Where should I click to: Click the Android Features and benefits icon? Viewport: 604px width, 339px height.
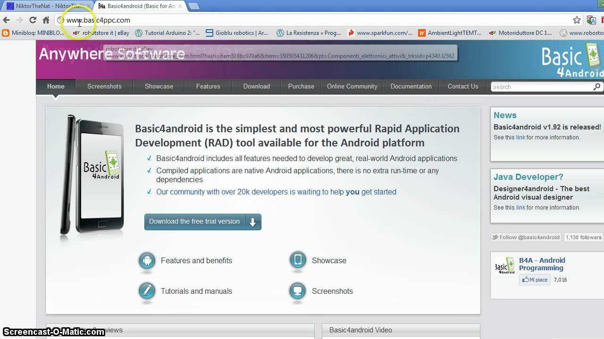(147, 260)
